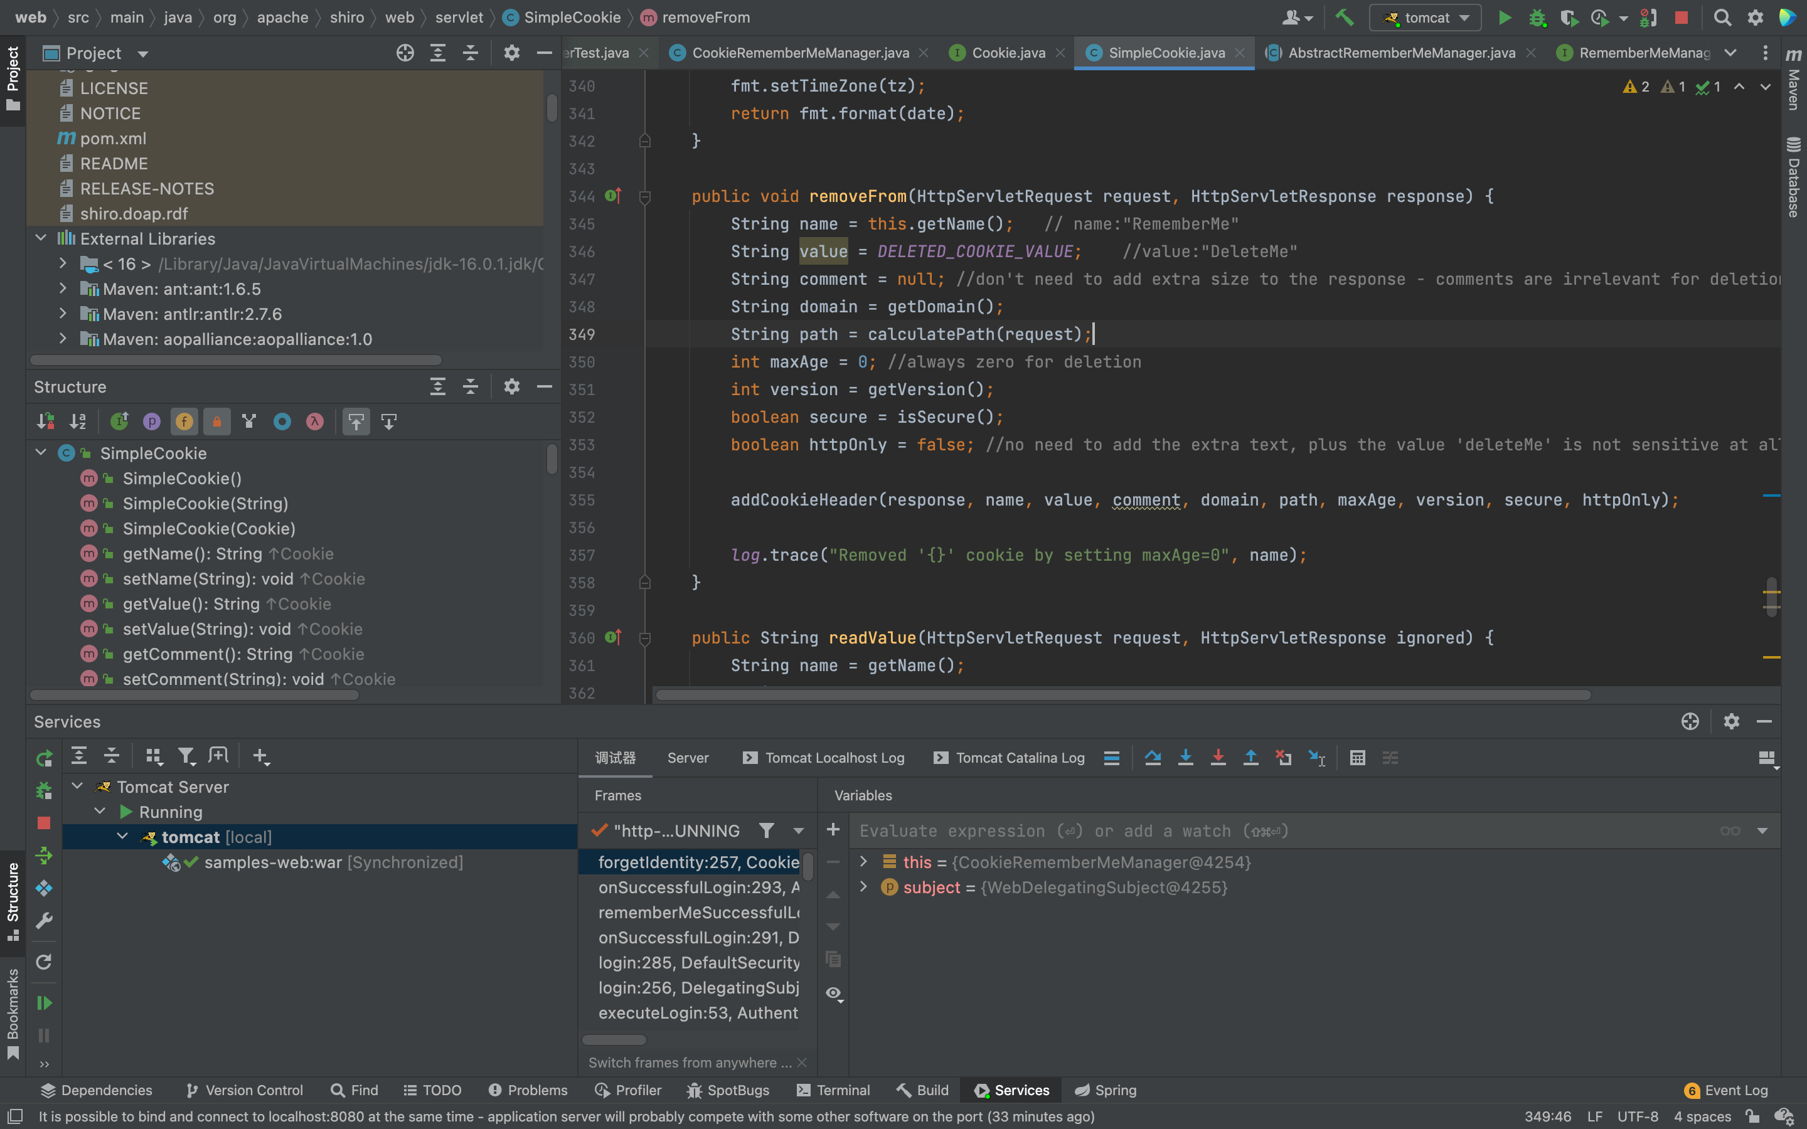
Task: Expand the JDK 16 library node
Action: [63, 263]
